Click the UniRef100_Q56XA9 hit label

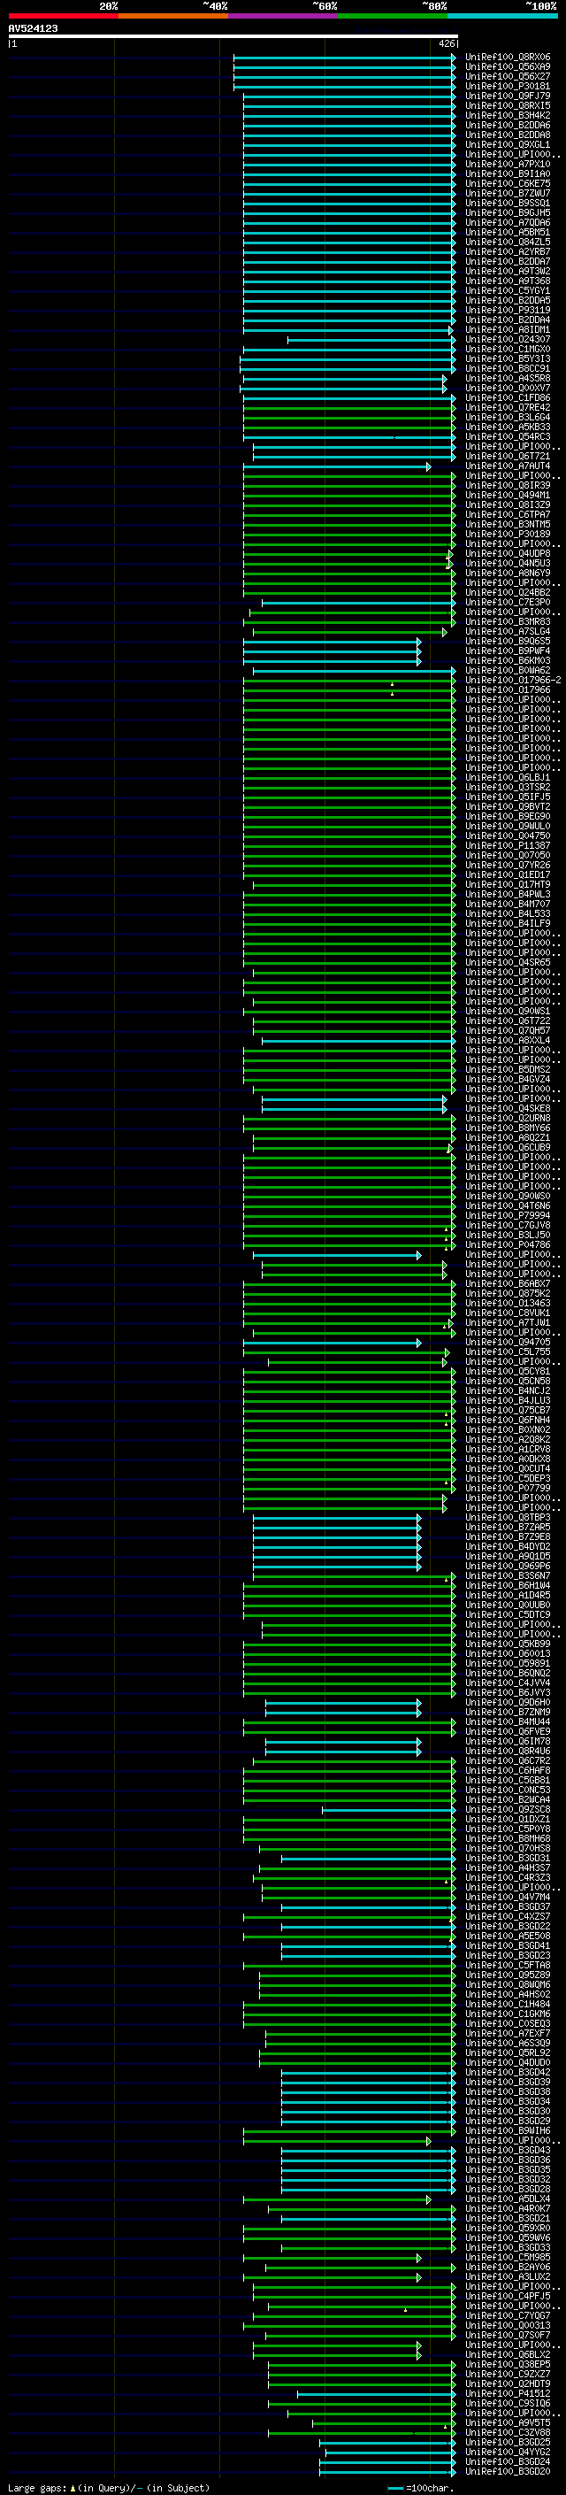tap(508, 67)
